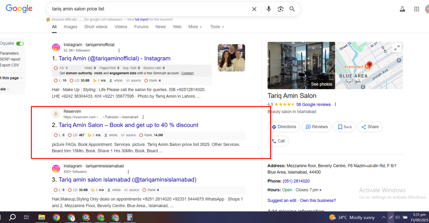Expand the More search filters dropdown
Viewport: 429px width, 223px height.
[x=195, y=27]
